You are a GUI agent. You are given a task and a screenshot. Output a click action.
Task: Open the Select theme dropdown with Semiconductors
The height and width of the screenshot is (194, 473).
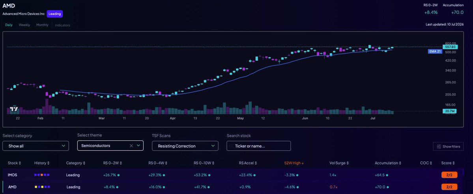[110, 145]
